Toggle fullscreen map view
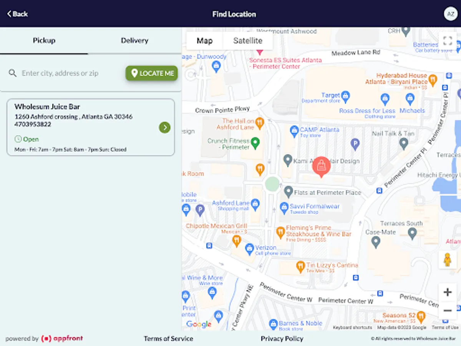The width and height of the screenshot is (461, 346). pyautogui.click(x=447, y=41)
